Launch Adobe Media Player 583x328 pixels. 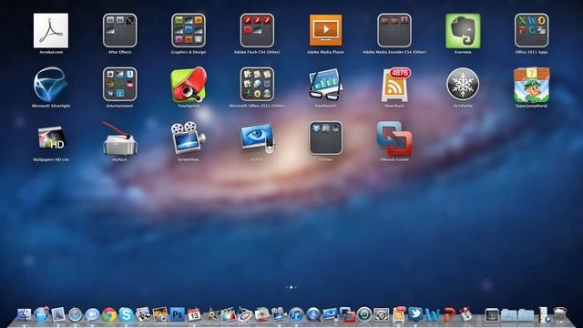pyautogui.click(x=326, y=30)
